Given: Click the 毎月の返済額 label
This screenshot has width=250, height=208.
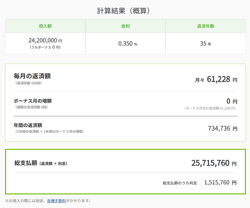Looking at the screenshot, I should (32, 76).
